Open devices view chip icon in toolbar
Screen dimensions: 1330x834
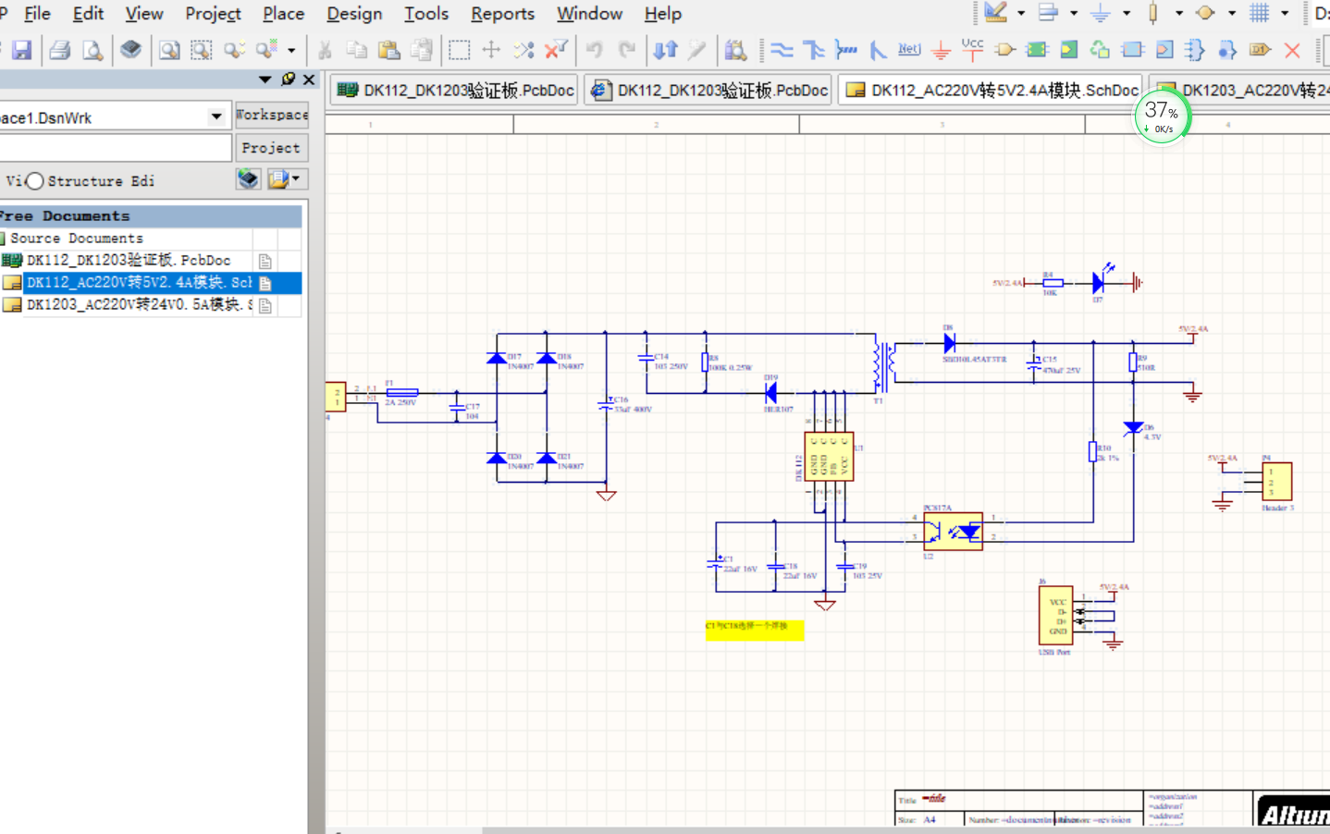[131, 49]
